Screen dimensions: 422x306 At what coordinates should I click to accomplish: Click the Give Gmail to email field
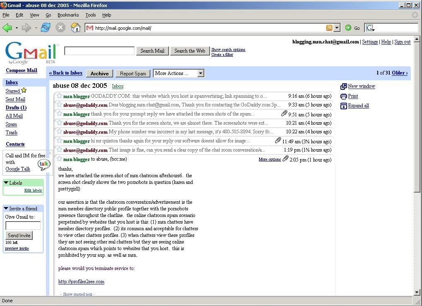click(x=23, y=226)
